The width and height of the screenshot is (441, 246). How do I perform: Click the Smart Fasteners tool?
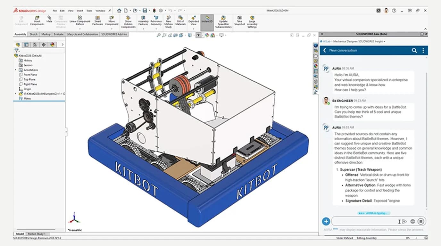(97, 20)
